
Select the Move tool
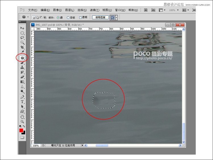point(22,28)
